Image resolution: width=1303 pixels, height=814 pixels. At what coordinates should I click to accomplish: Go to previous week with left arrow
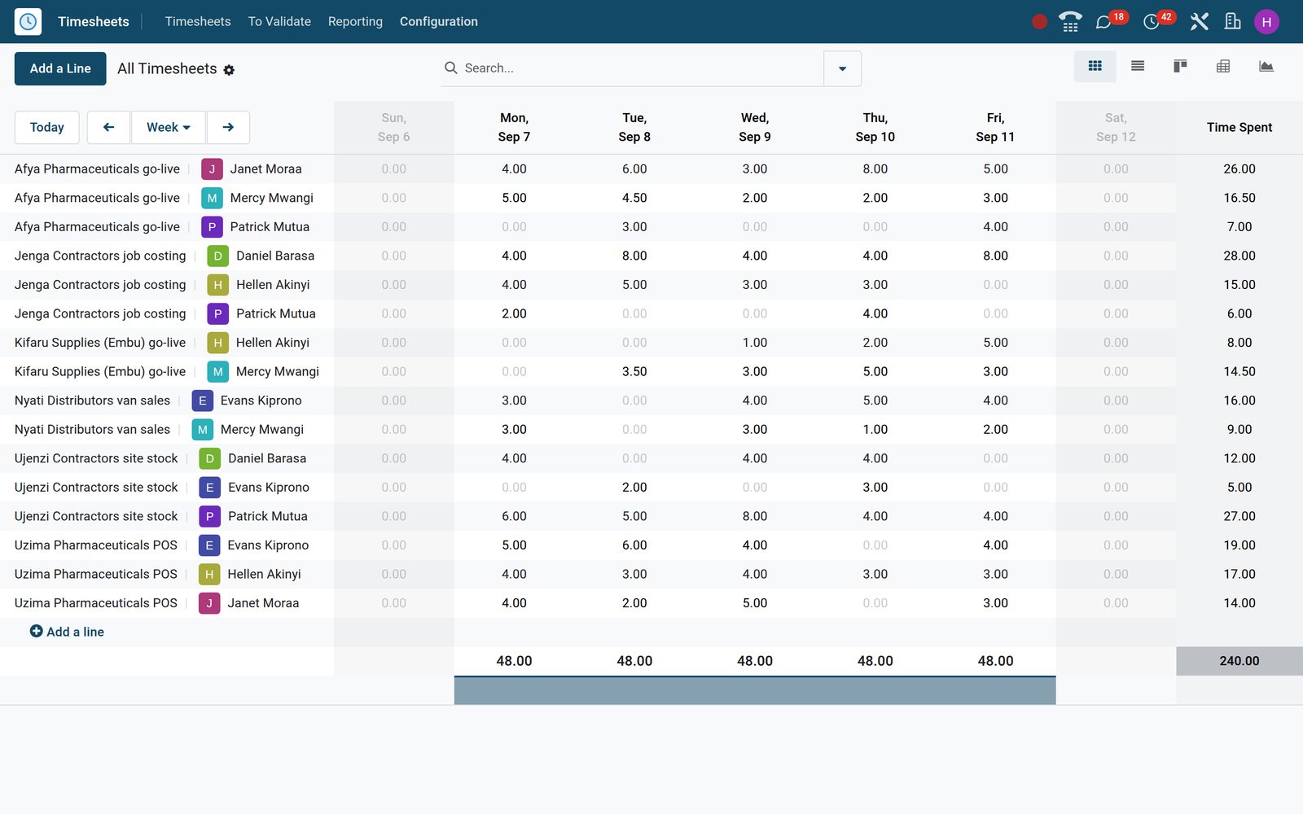pyautogui.click(x=108, y=127)
